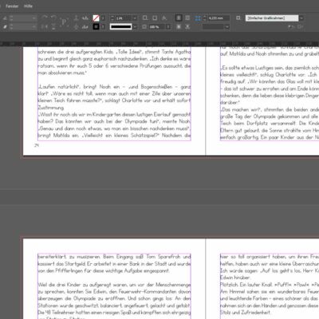Viewport: 319px width, 319px height.
Task: Expand the black stroke style dropdown
Action: click(135, 27)
